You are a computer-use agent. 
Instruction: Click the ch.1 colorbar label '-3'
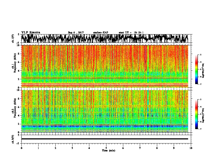[x=200, y=55]
